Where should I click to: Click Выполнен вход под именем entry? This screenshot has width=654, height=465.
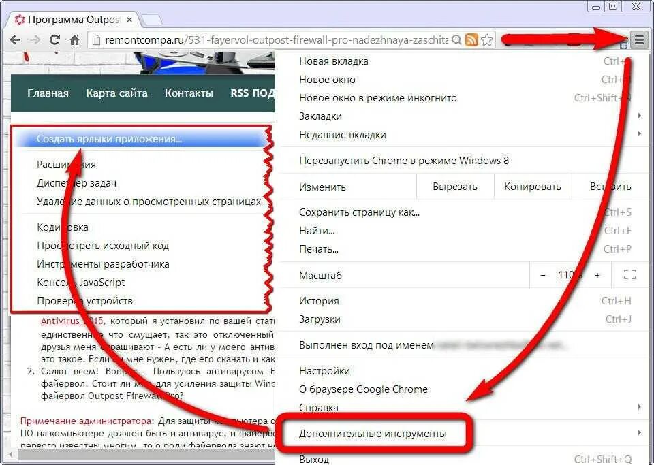coord(462,345)
